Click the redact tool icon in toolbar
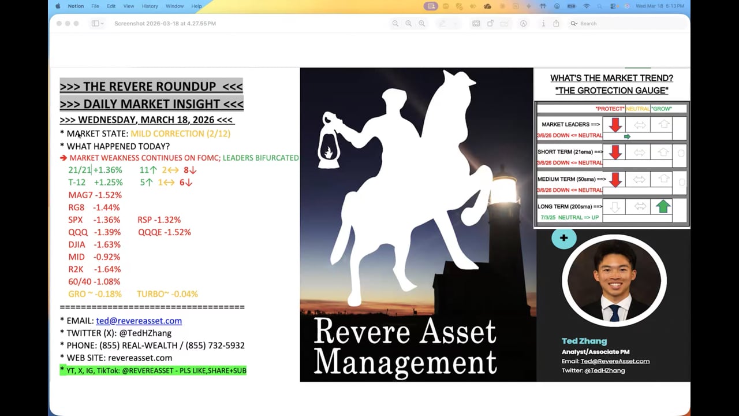Image resolution: width=739 pixels, height=416 pixels. pos(505,24)
